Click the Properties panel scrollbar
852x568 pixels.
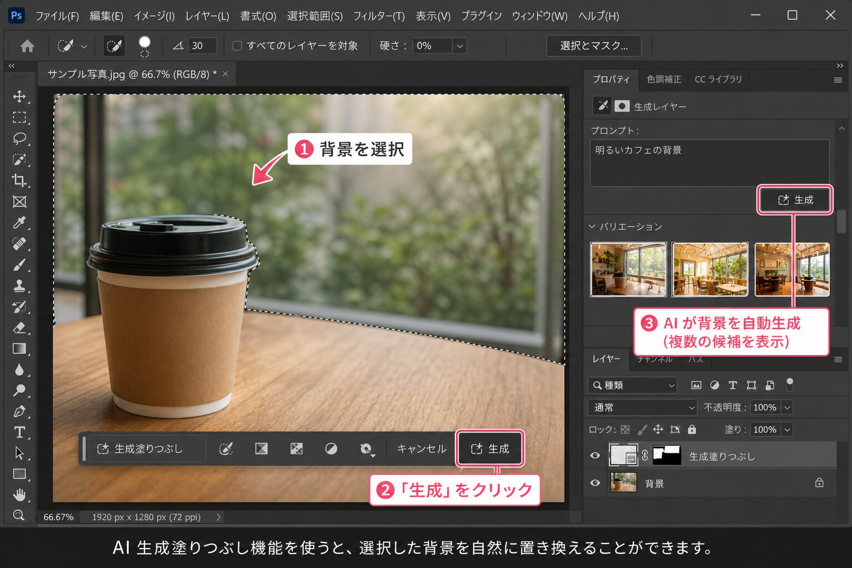(x=841, y=222)
